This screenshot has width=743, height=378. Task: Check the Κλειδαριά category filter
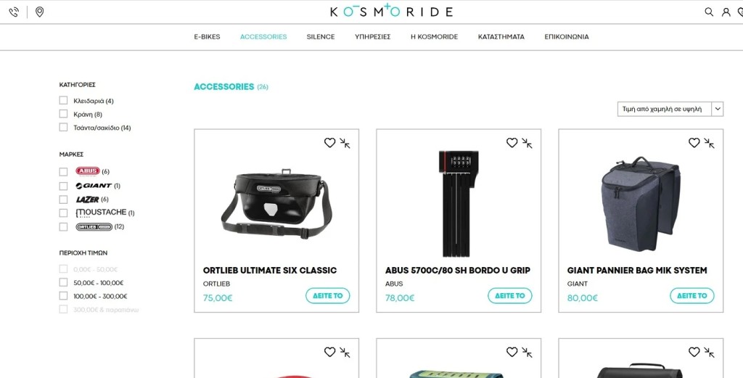point(64,100)
